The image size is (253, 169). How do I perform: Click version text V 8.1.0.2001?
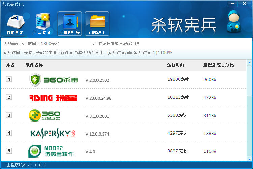tap(97, 116)
